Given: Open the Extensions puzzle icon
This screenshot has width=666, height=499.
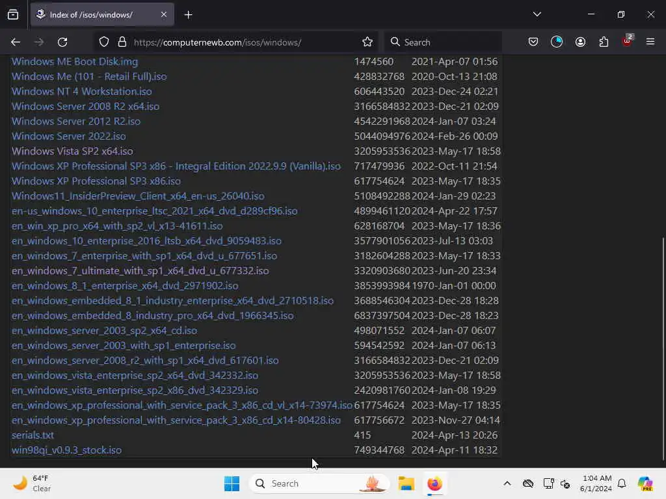Looking at the screenshot, I should (x=604, y=42).
